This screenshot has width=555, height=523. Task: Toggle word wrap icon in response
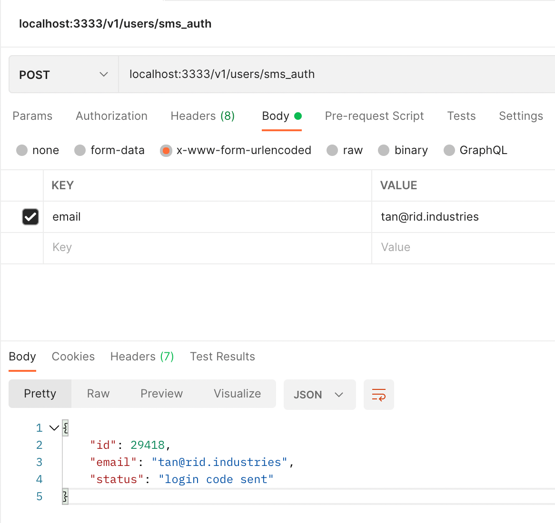coord(378,395)
